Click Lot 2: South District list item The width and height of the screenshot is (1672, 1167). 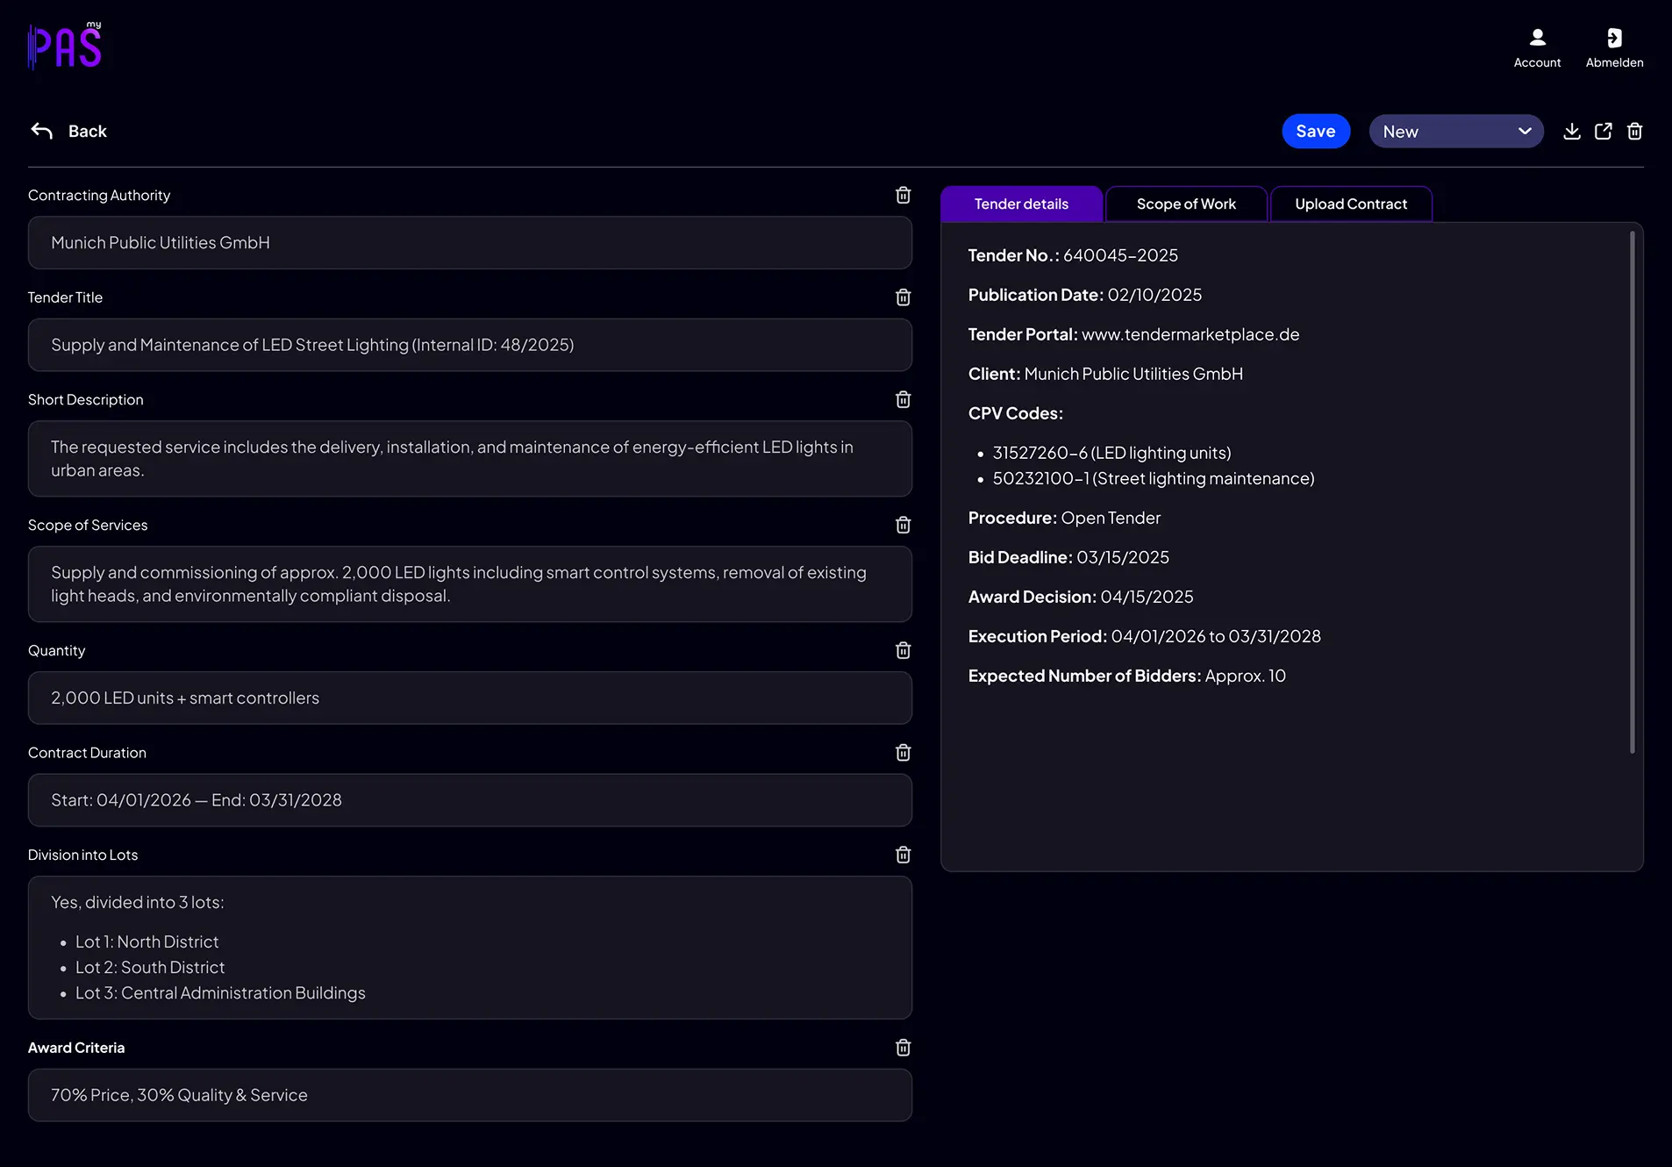click(x=150, y=967)
